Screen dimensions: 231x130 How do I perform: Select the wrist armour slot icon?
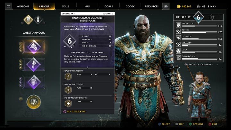tap(34, 65)
